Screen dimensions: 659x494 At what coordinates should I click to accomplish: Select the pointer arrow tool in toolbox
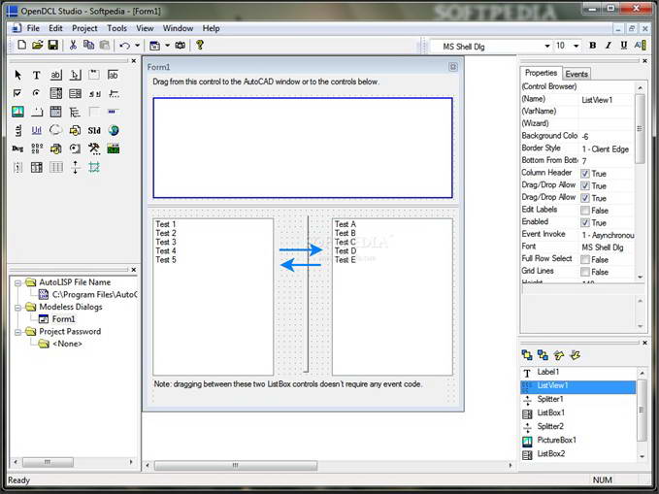(17, 75)
